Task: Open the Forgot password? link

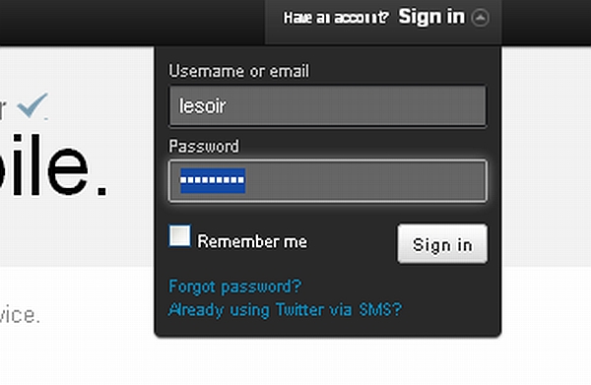Action: tap(234, 287)
